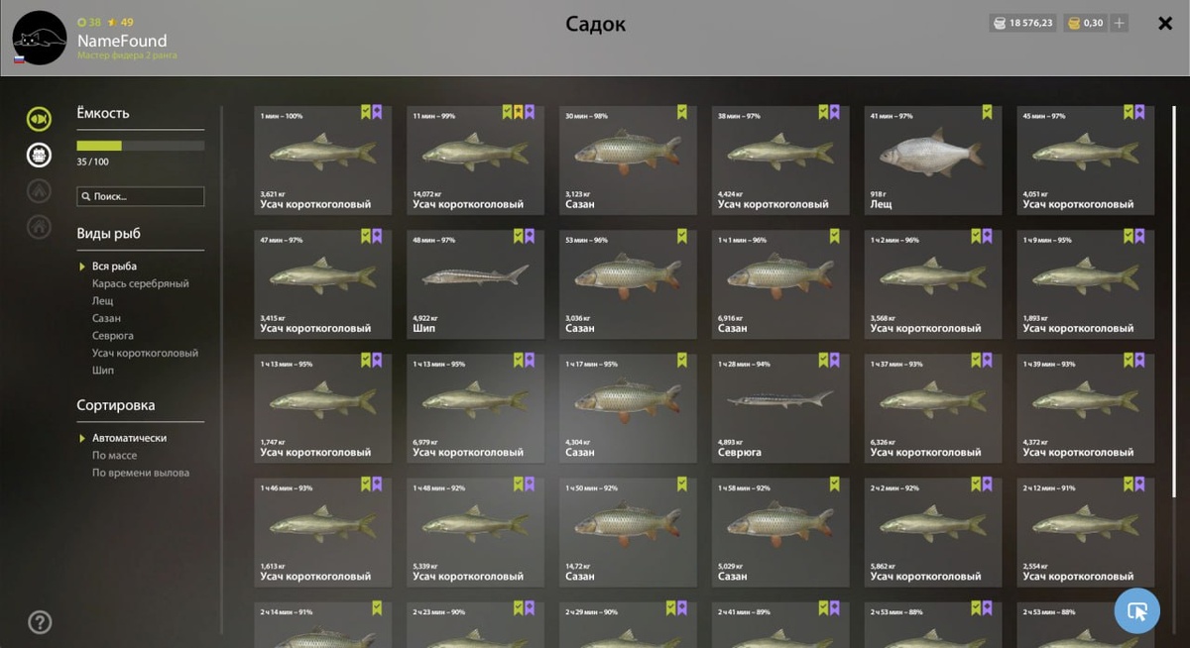The image size is (1190, 648).
Task: Click the fish search field
Action: 141,196
